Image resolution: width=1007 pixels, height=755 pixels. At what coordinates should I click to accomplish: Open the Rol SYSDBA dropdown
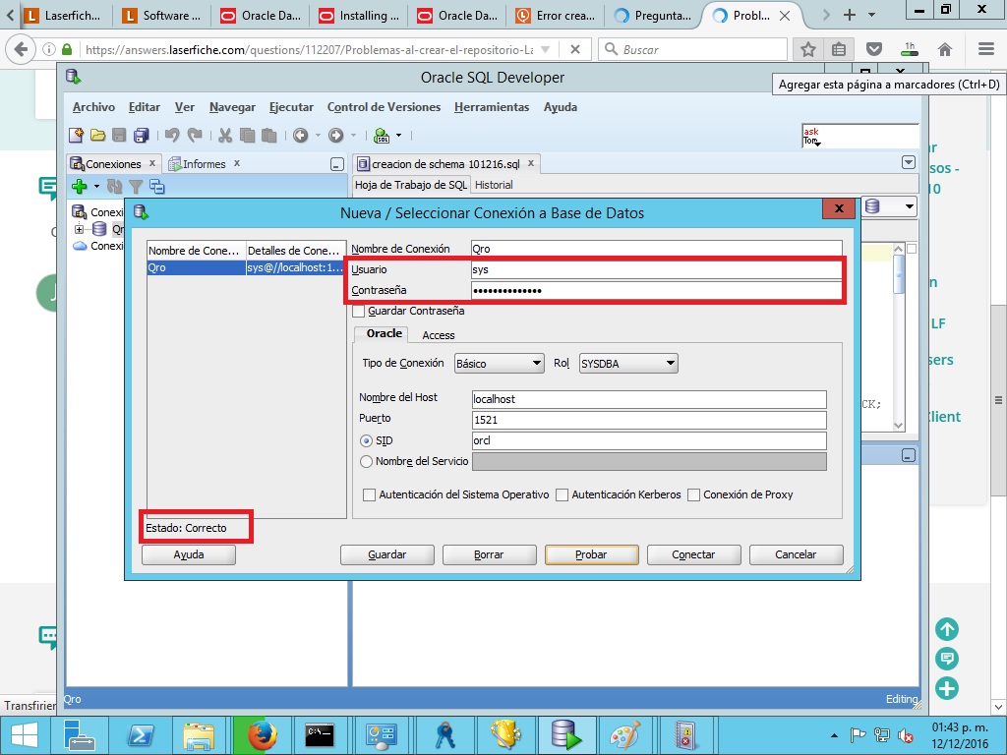(628, 364)
